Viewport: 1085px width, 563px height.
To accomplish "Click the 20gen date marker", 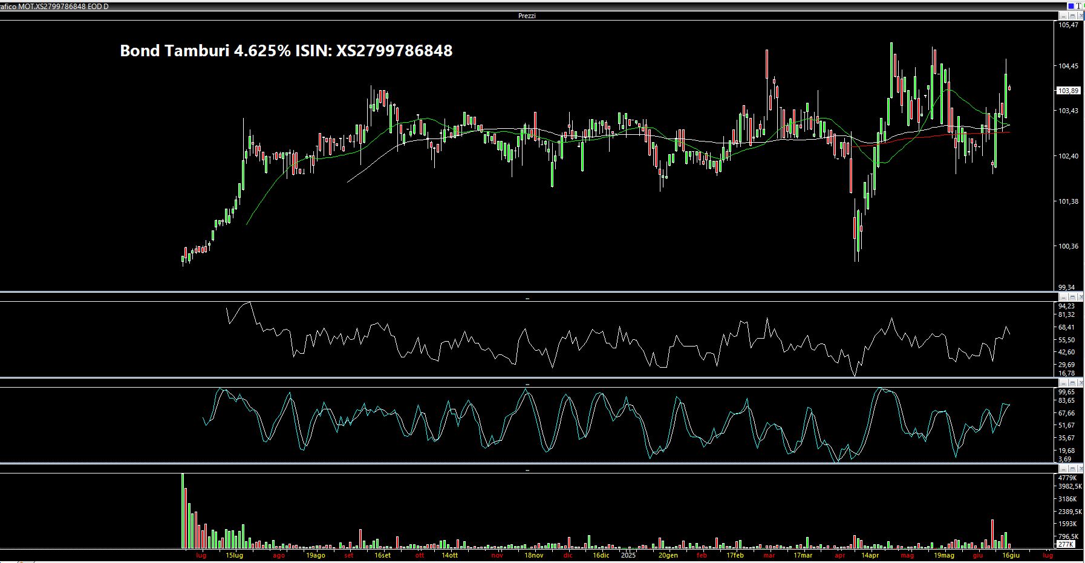I will tap(668, 555).
